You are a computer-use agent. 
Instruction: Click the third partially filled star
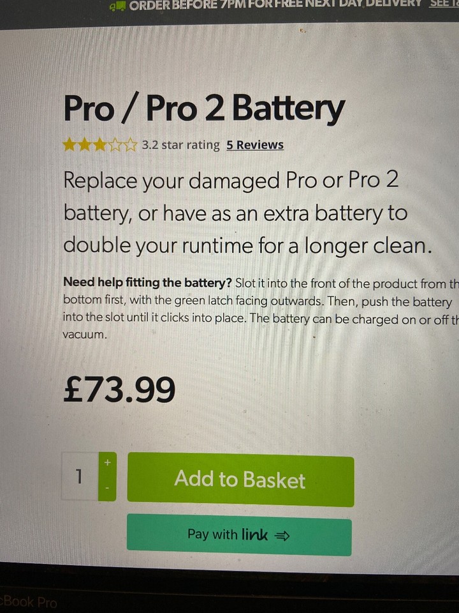click(x=99, y=145)
